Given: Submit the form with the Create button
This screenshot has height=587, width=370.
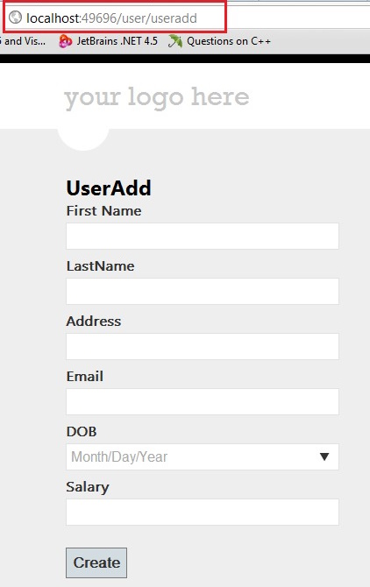Looking at the screenshot, I should pyautogui.click(x=96, y=563).
